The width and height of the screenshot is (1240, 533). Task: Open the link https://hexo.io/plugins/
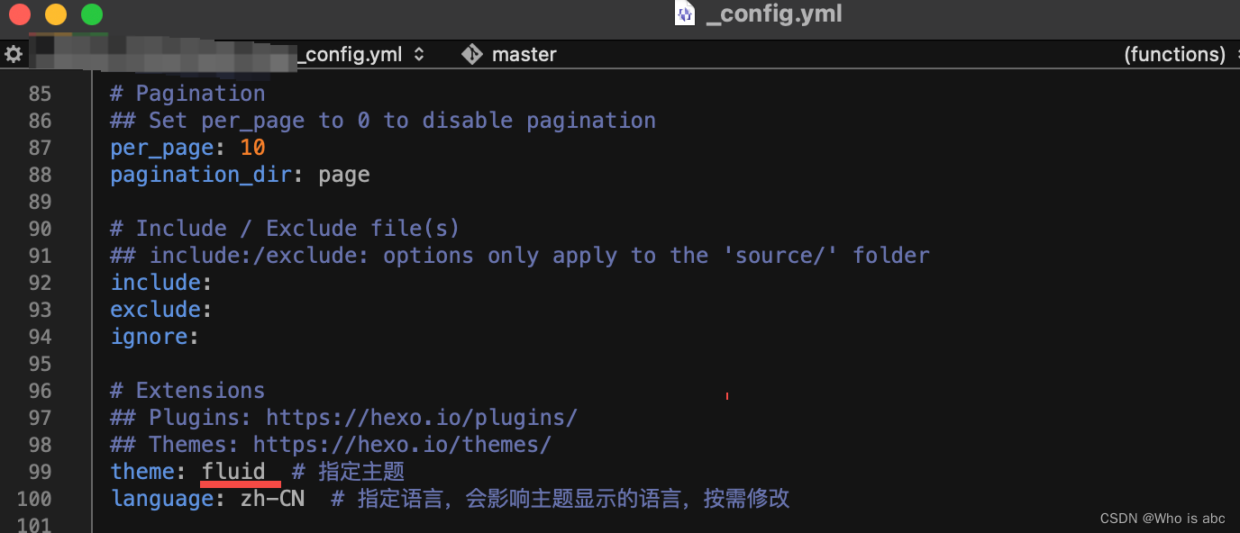pos(422,417)
